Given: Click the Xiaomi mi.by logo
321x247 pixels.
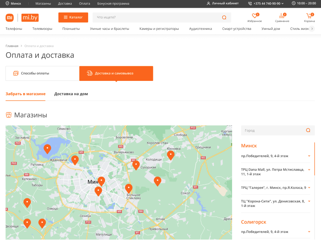Looking at the screenshot, I should click(22, 18).
